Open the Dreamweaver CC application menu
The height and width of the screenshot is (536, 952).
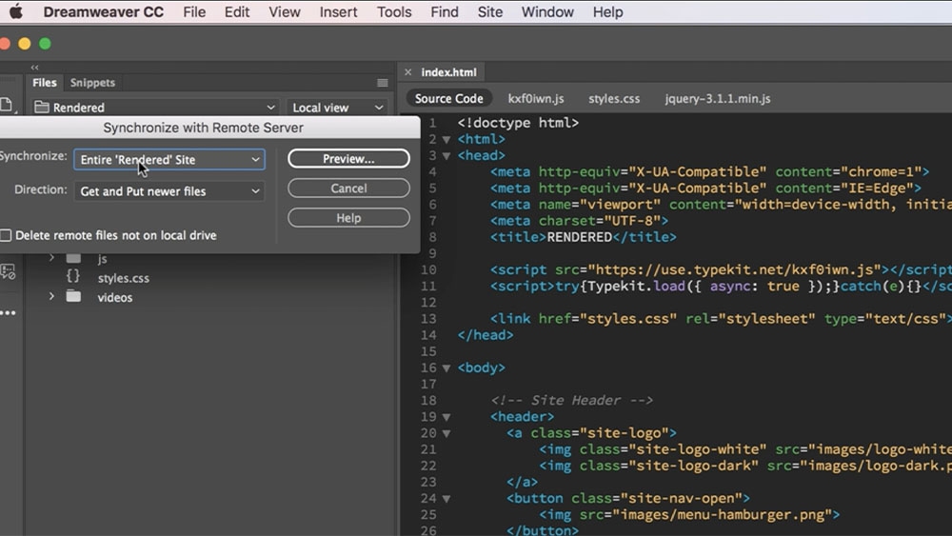(x=103, y=11)
